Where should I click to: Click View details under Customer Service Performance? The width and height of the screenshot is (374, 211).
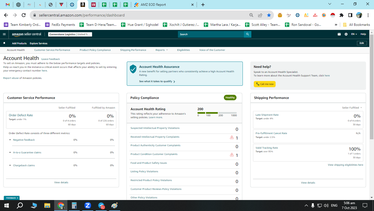point(61,182)
